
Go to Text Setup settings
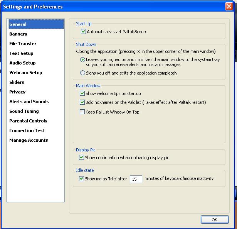click(x=21, y=53)
